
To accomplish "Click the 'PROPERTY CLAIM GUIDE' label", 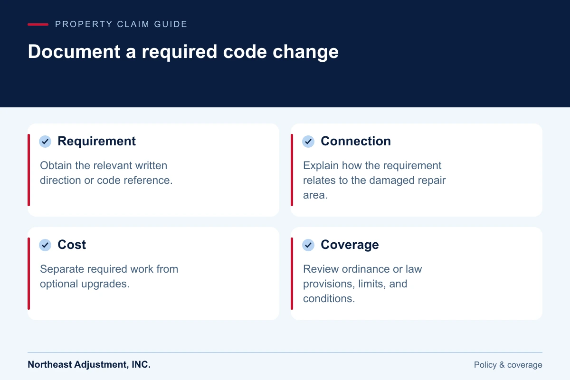I will tap(121, 24).
